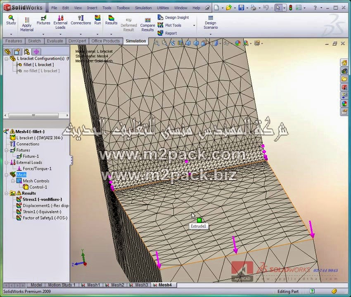Expand the Study dropdown arrow
351x297 pixels.
point(11,34)
